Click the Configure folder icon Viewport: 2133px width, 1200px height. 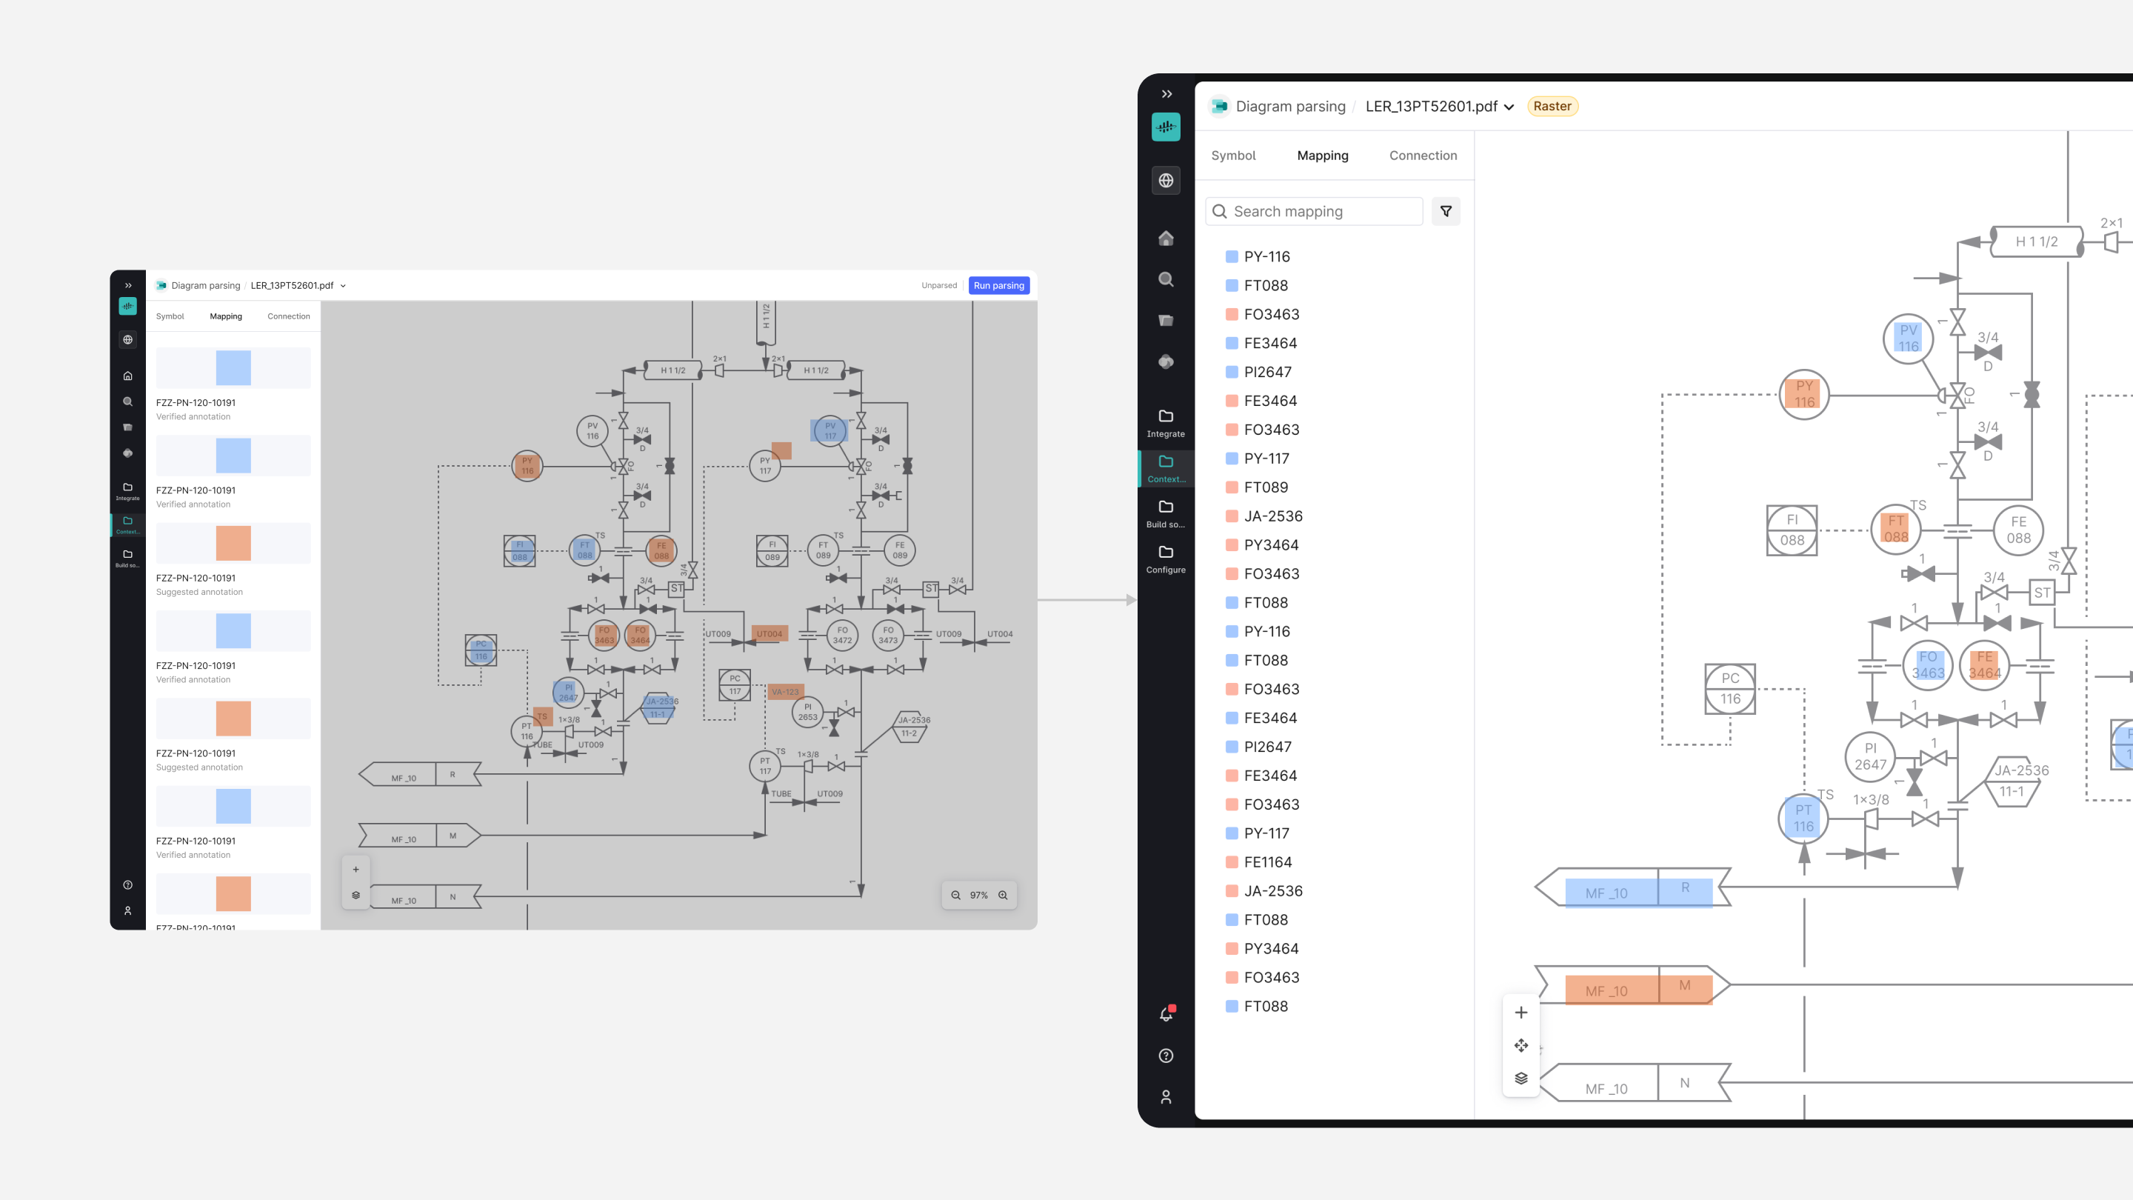click(x=1166, y=559)
